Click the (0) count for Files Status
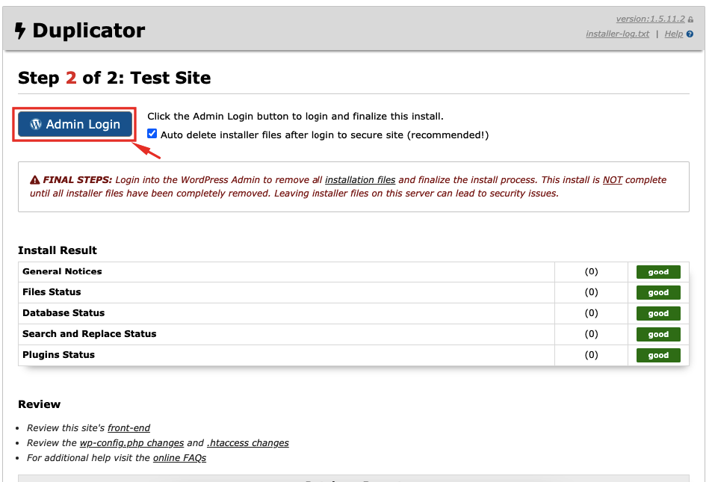Image resolution: width=712 pixels, height=482 pixels. click(591, 292)
